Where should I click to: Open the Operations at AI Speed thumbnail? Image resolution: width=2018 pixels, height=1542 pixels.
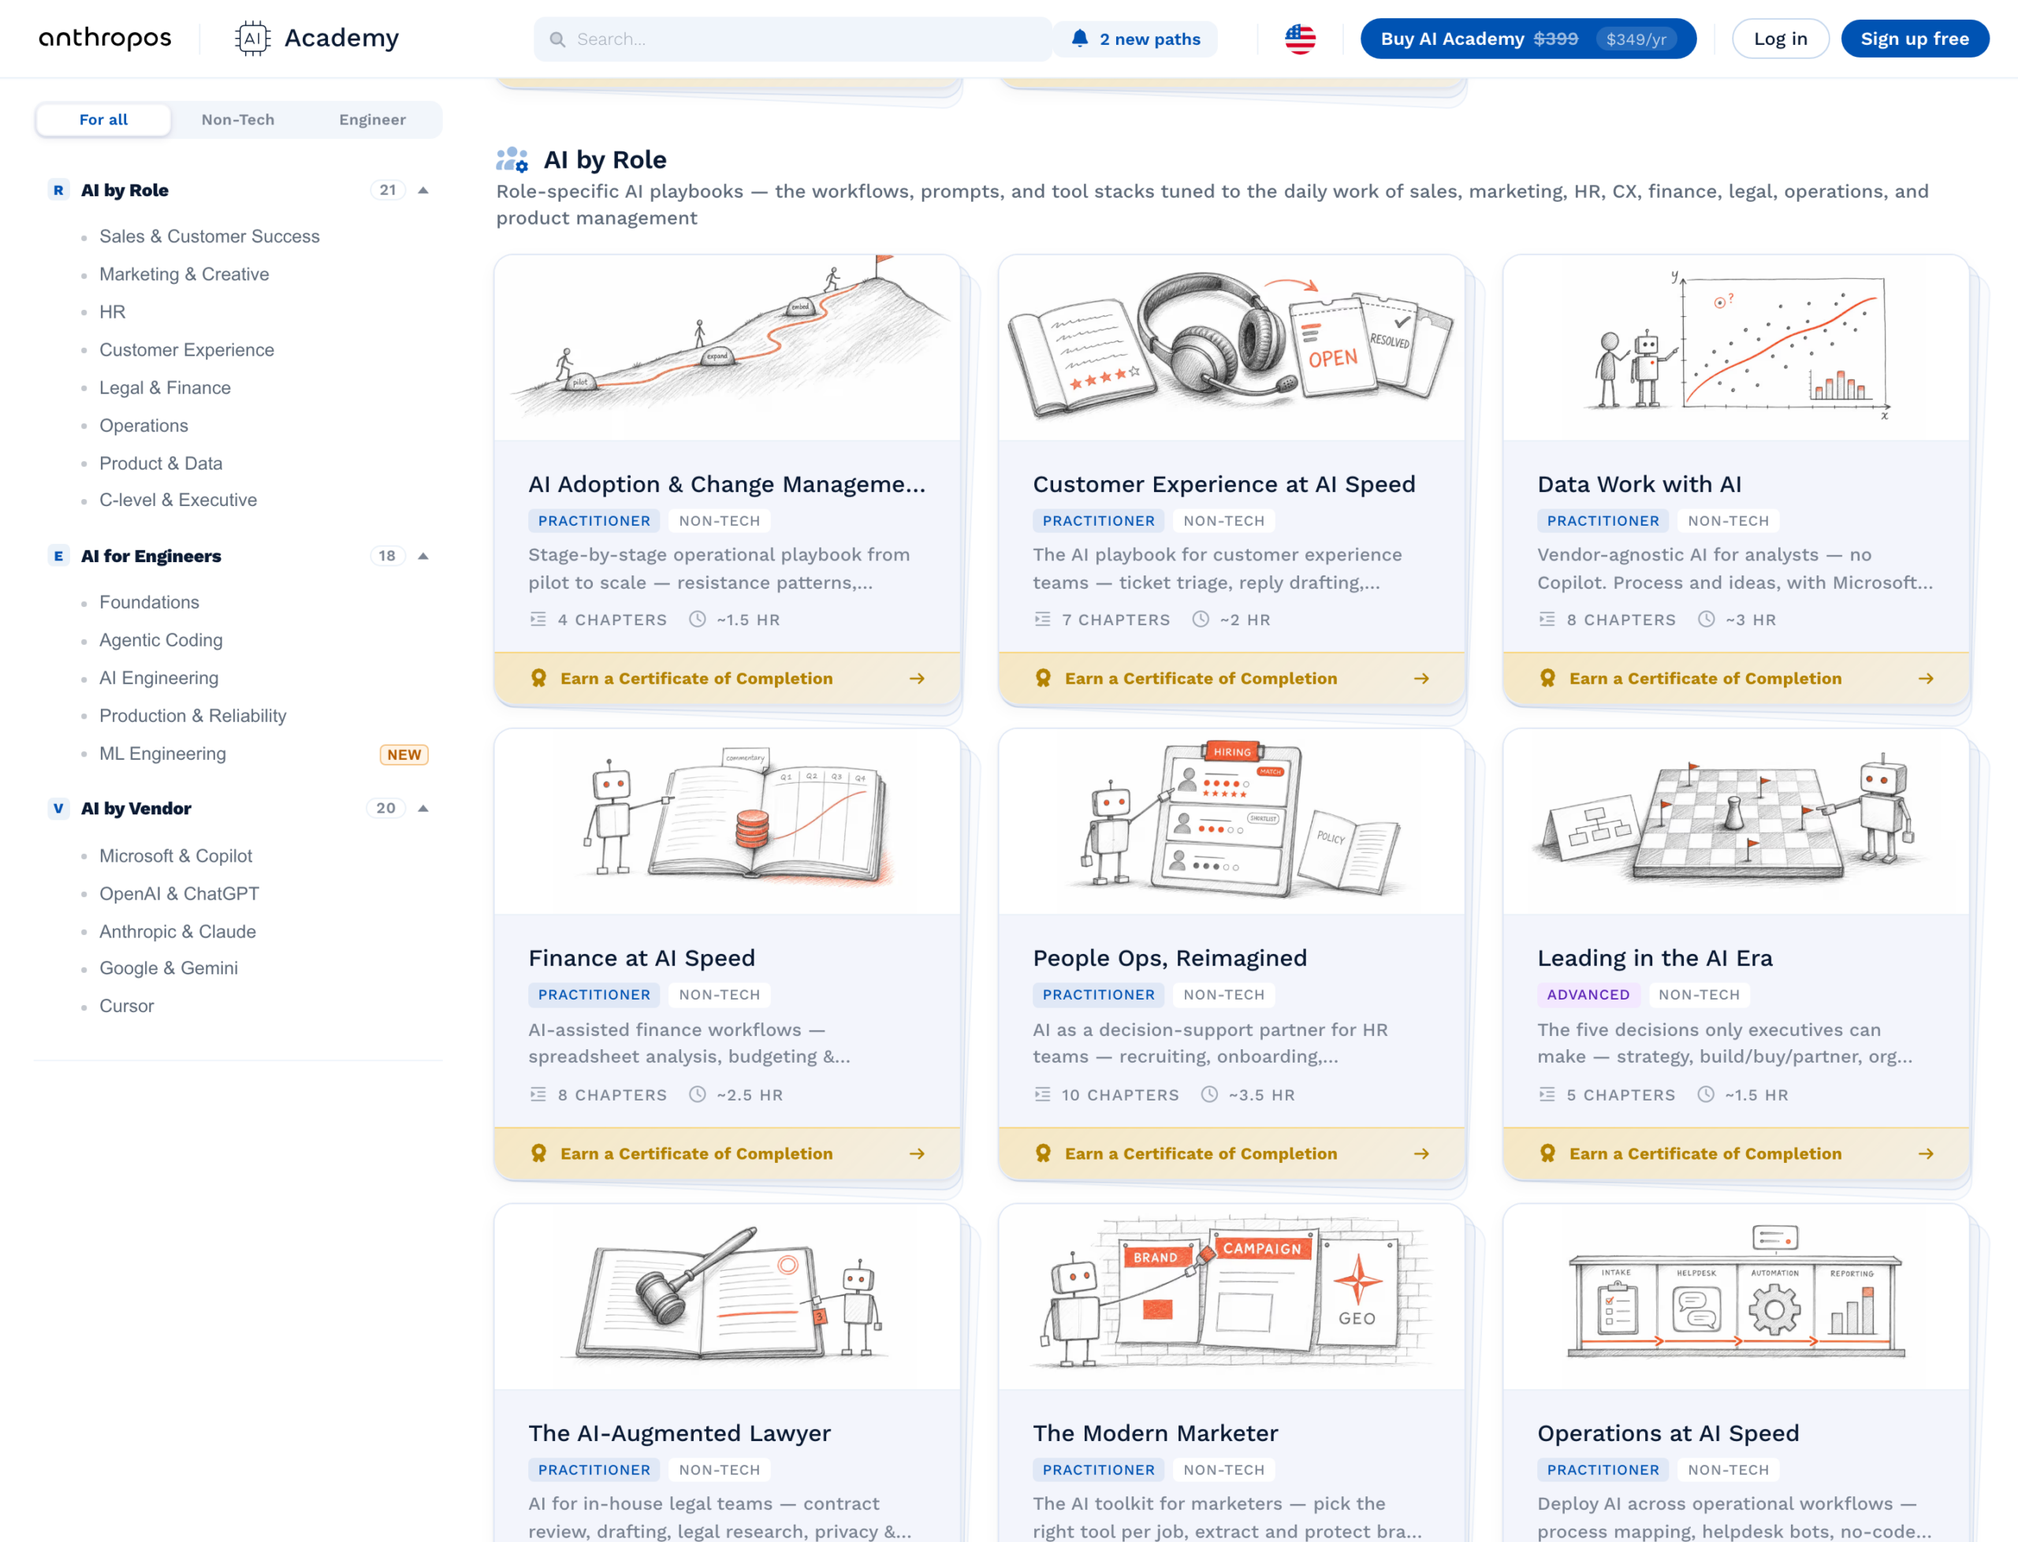(1735, 1297)
